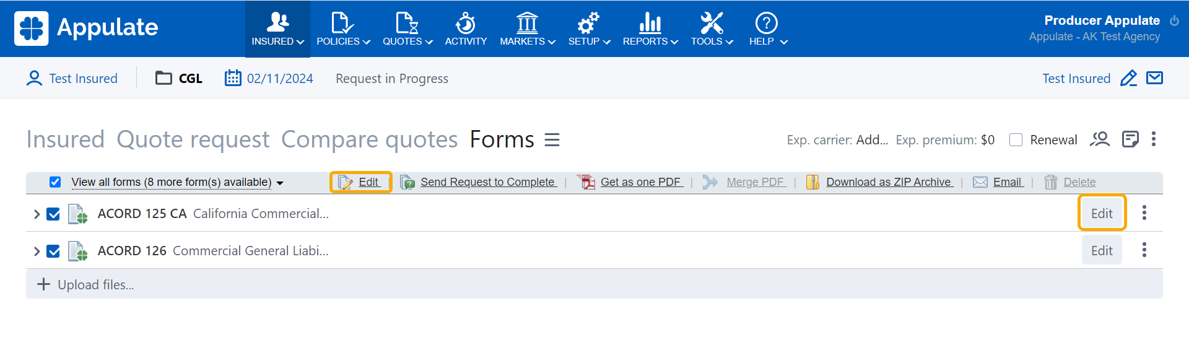
Task: Open the Reports dropdown menu
Action: click(x=650, y=29)
